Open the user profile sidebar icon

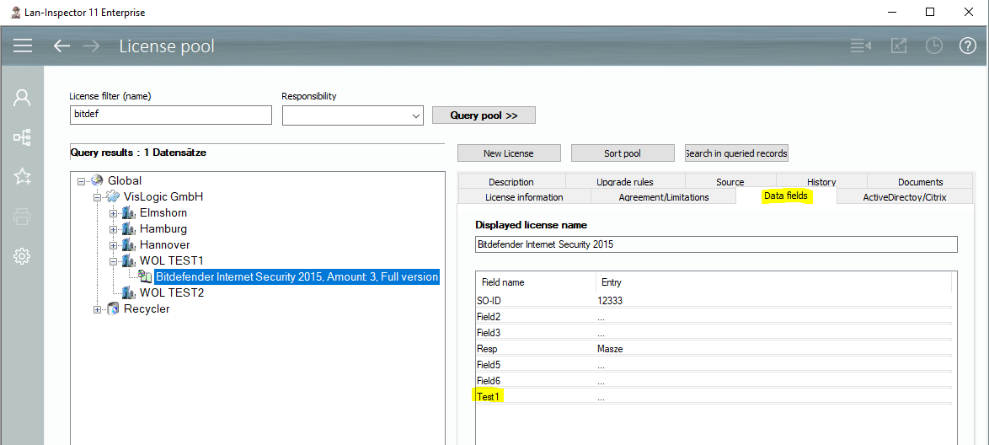tap(23, 98)
